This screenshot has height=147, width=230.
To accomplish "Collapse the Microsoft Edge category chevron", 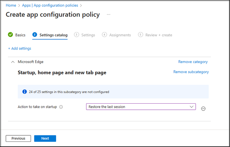I will (13, 62).
